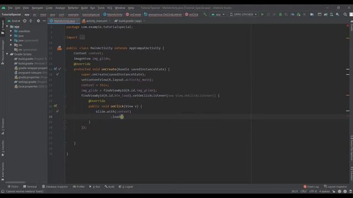Viewport: 353px width, 198px height.
Task: Click the Debug app bug icon
Action: click(280, 14)
